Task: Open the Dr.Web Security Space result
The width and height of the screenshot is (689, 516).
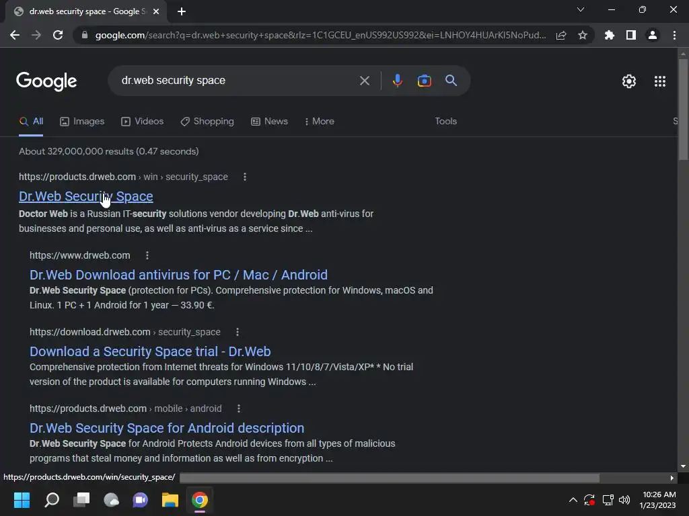Action: coord(86,197)
